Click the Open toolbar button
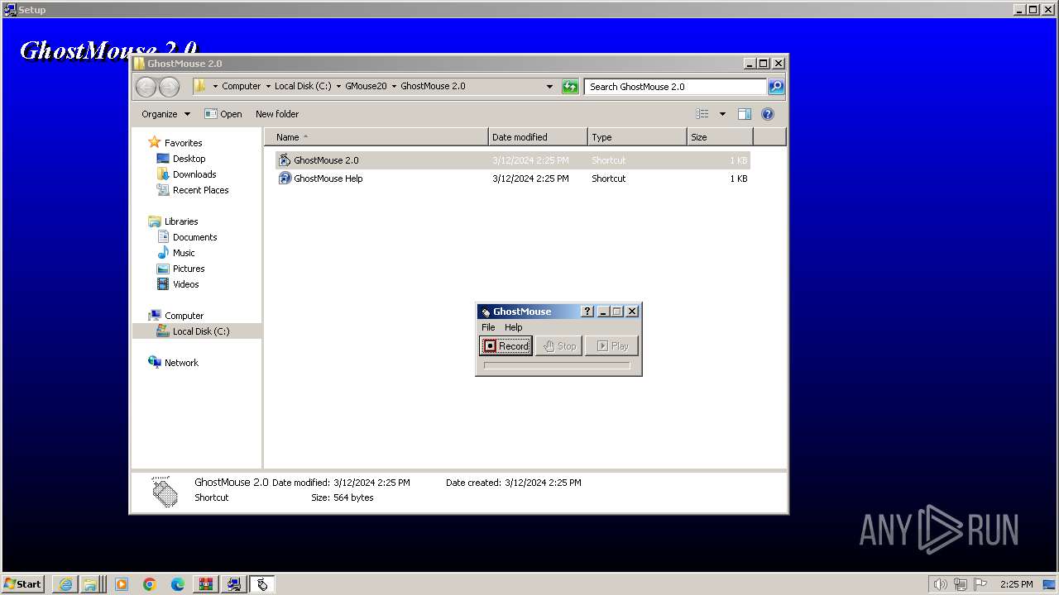 [x=223, y=114]
